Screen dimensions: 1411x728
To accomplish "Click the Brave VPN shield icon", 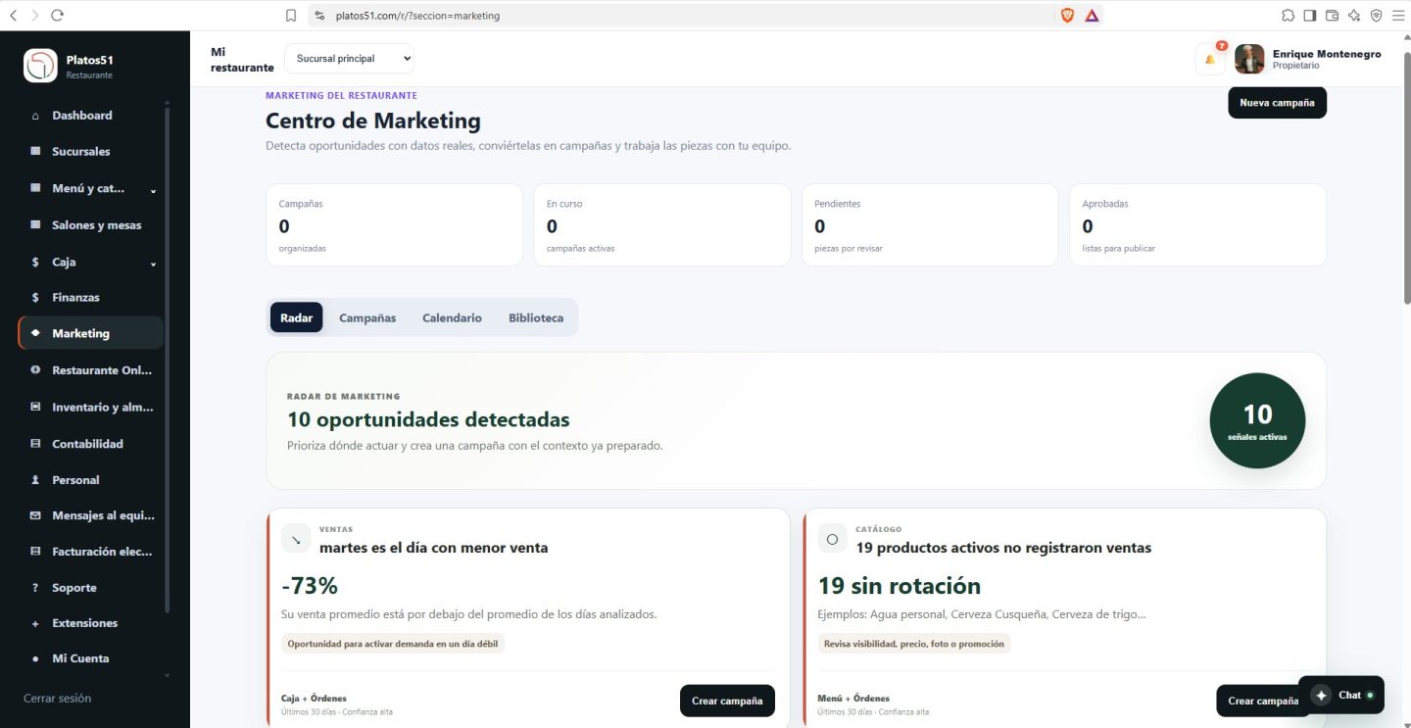I will (x=1377, y=15).
